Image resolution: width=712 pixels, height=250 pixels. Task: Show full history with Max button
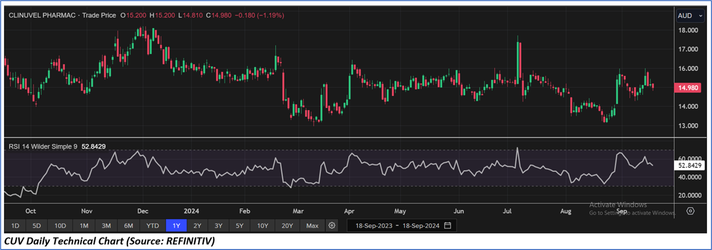tap(312, 225)
